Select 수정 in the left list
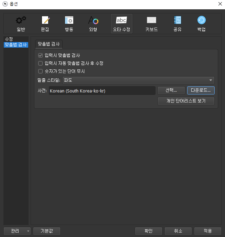The height and width of the screenshot is (237, 225). point(16,39)
